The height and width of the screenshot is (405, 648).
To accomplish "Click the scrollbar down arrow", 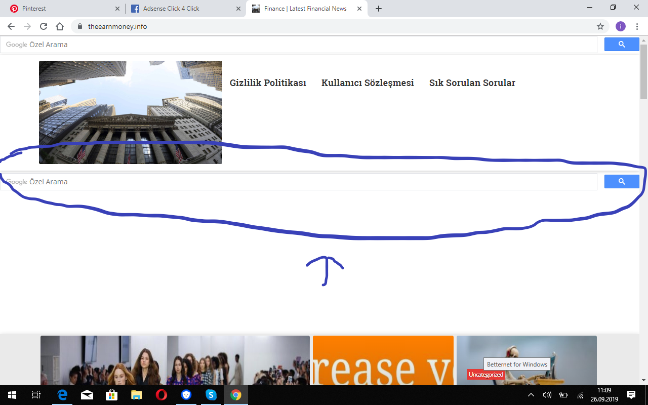I will coord(643,380).
